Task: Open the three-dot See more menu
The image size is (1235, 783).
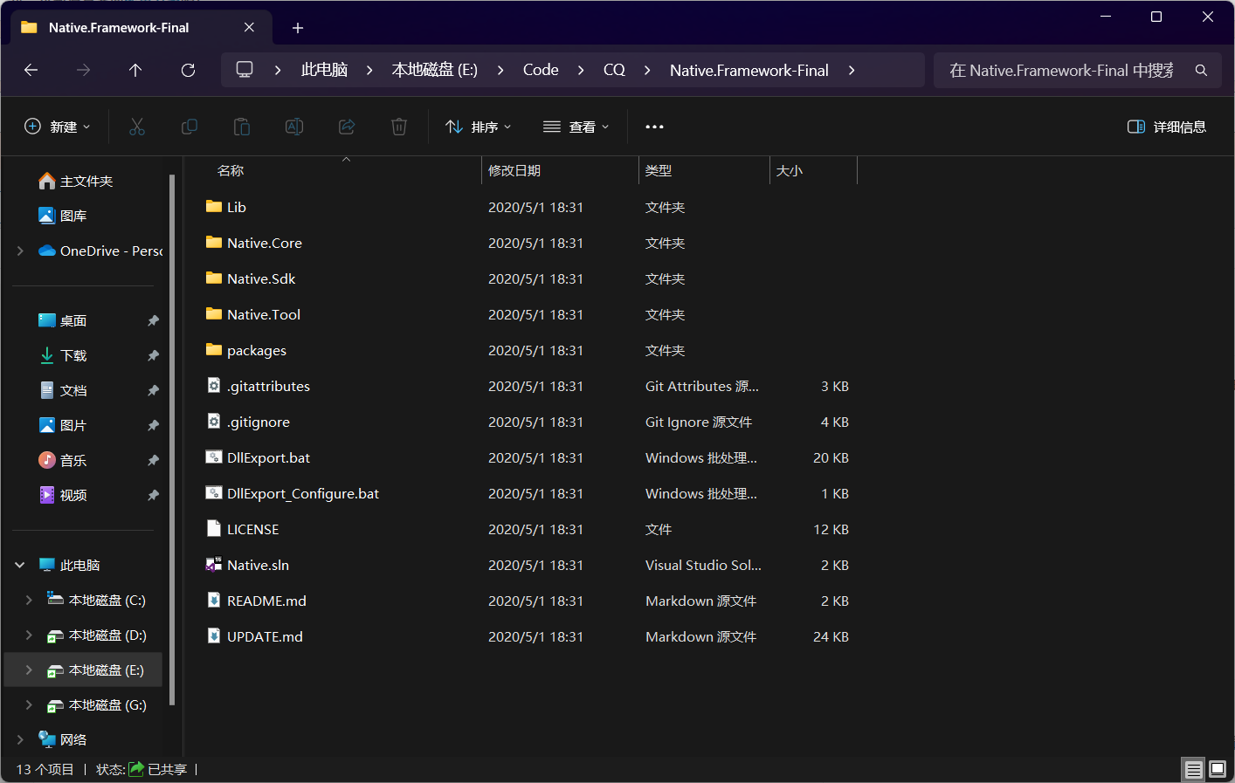Action: coord(654,127)
